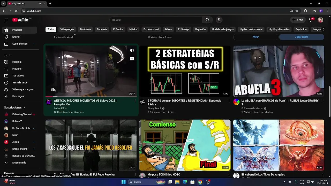Select the Podcasts filter chip
Screen dimensions: 331x186
[x=102, y=29]
